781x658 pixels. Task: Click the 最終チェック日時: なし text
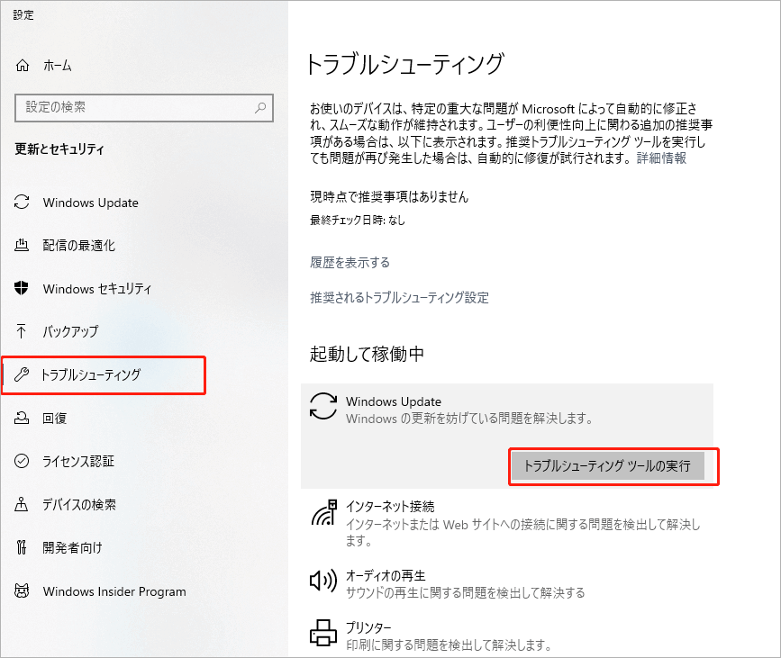[358, 220]
